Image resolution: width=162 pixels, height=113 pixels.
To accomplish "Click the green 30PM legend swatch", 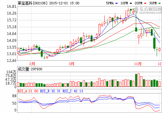I will click(x=160, y=3).
